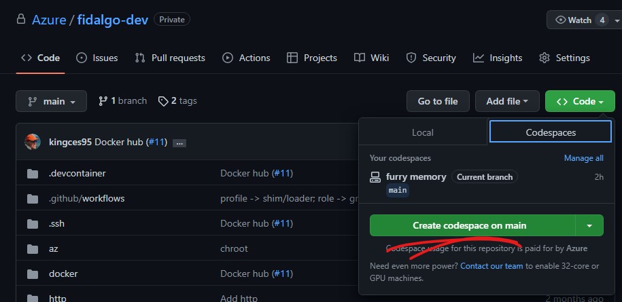Open the furry memory codespace
This screenshot has width=622, height=302.
(416, 176)
